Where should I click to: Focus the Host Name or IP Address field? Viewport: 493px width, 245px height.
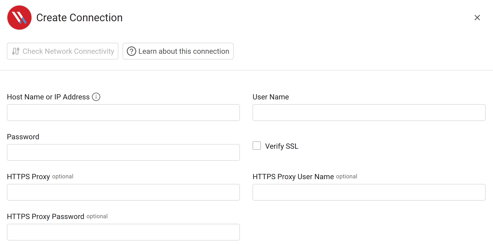pyautogui.click(x=123, y=113)
